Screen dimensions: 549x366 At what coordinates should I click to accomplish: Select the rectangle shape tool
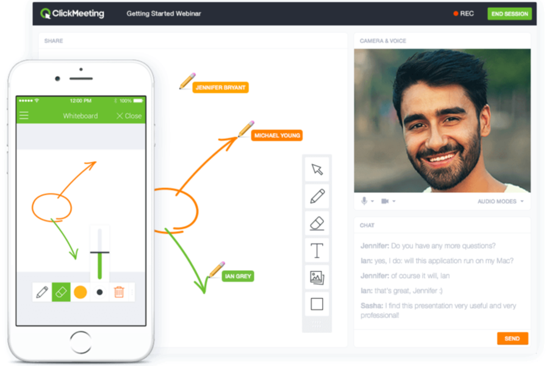click(x=317, y=303)
